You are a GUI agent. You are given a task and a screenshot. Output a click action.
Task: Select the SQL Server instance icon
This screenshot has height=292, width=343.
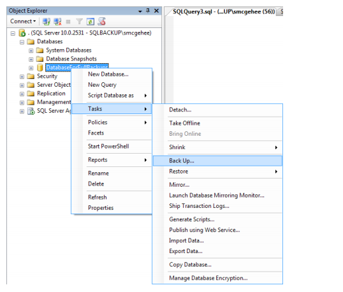tap(22, 33)
